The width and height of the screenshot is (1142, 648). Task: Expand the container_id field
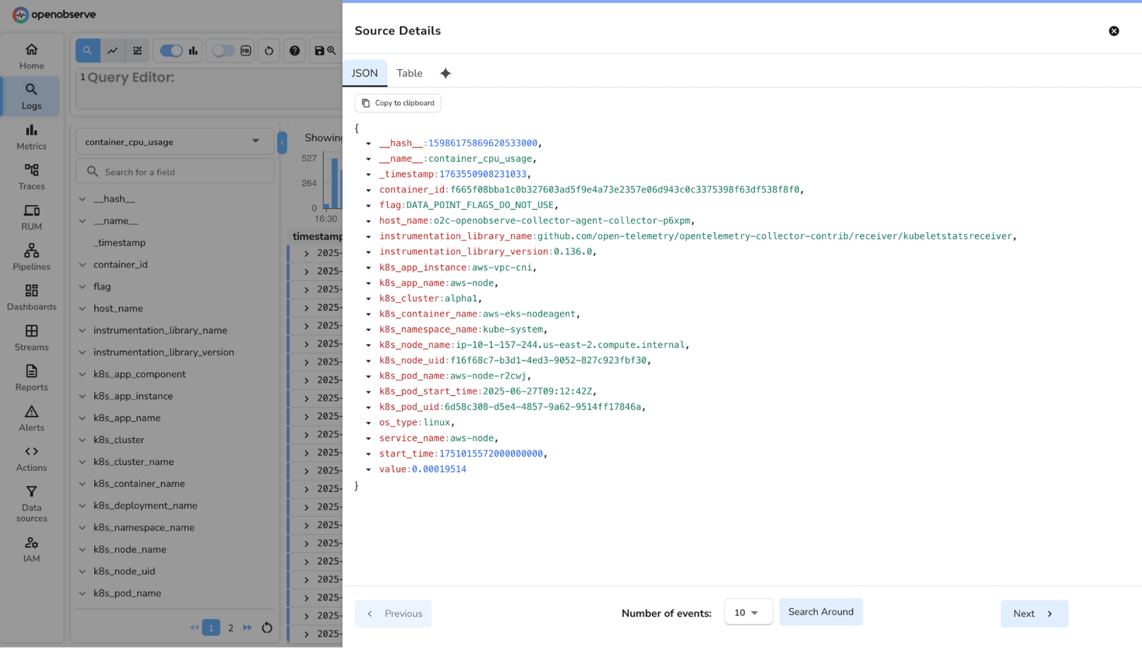tap(82, 264)
